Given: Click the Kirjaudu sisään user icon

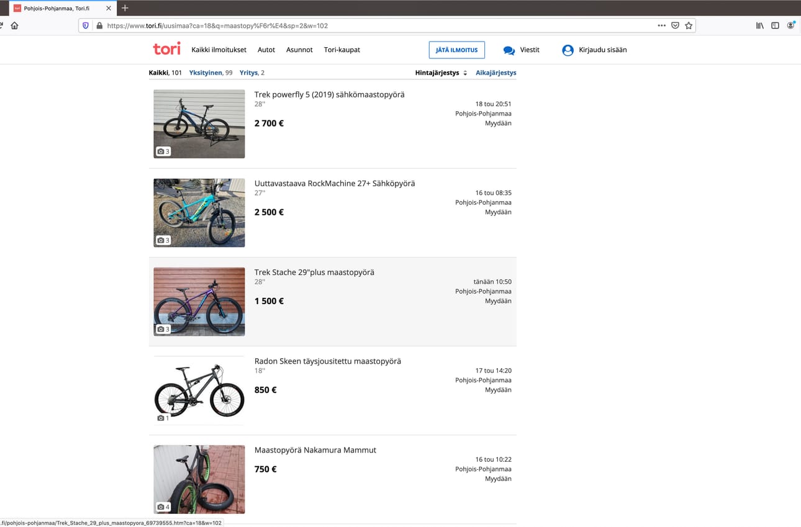Looking at the screenshot, I should point(568,50).
